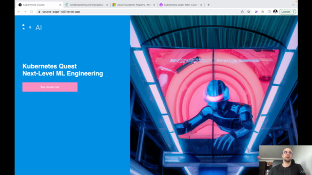Close the Understanding and managing tab
The image size is (312, 175).
pyautogui.click(x=107, y=5)
